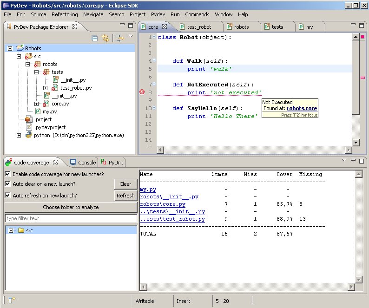This screenshot has height=308, width=369.
Task: Open the File menu
Action: point(7,14)
